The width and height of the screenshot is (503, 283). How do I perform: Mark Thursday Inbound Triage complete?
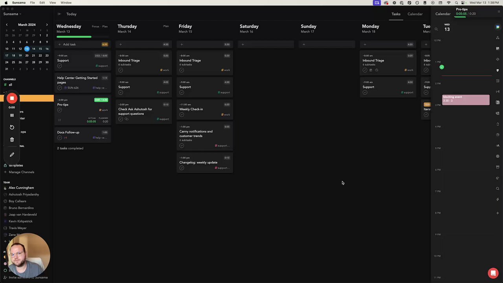coord(121,70)
